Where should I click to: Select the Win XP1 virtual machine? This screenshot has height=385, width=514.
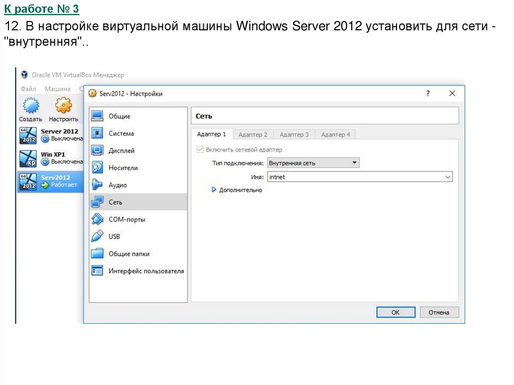[50, 158]
